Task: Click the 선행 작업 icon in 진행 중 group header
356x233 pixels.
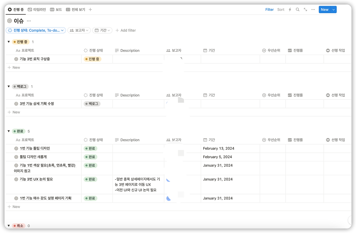Action: [328, 51]
